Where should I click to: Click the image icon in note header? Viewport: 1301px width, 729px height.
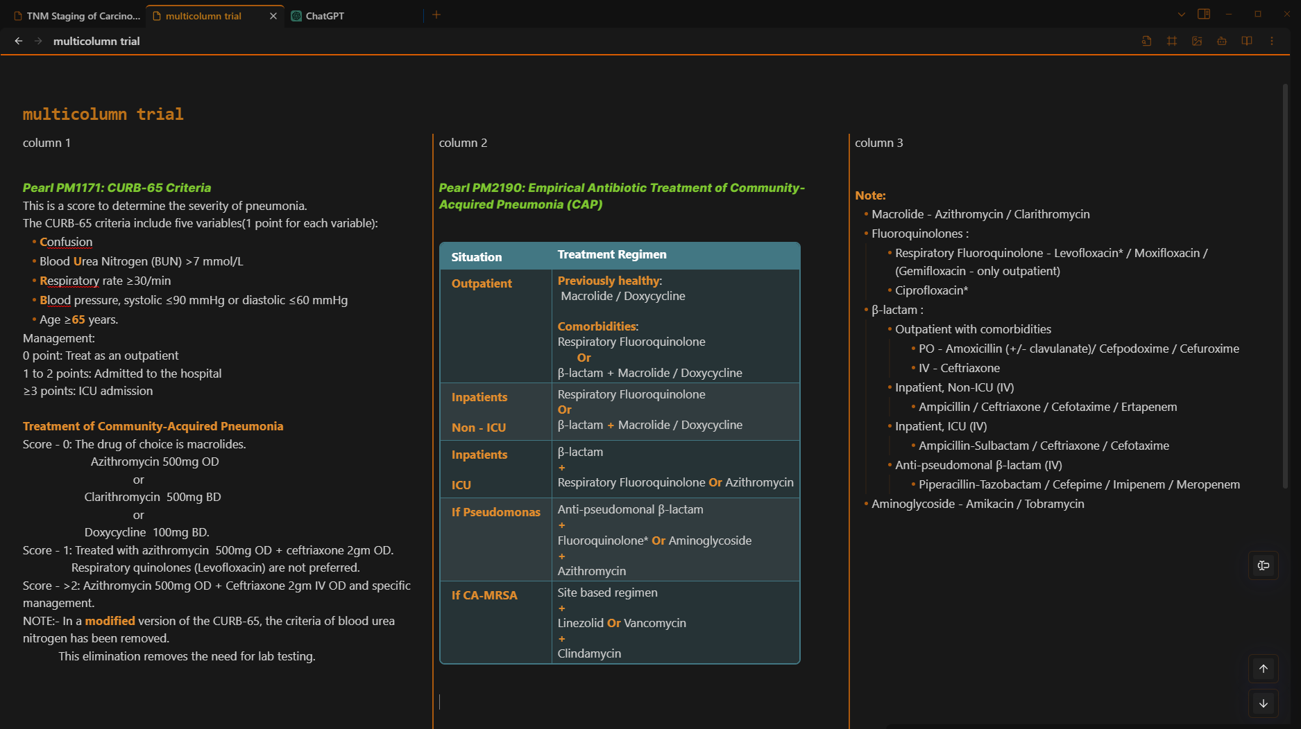pos(1197,41)
